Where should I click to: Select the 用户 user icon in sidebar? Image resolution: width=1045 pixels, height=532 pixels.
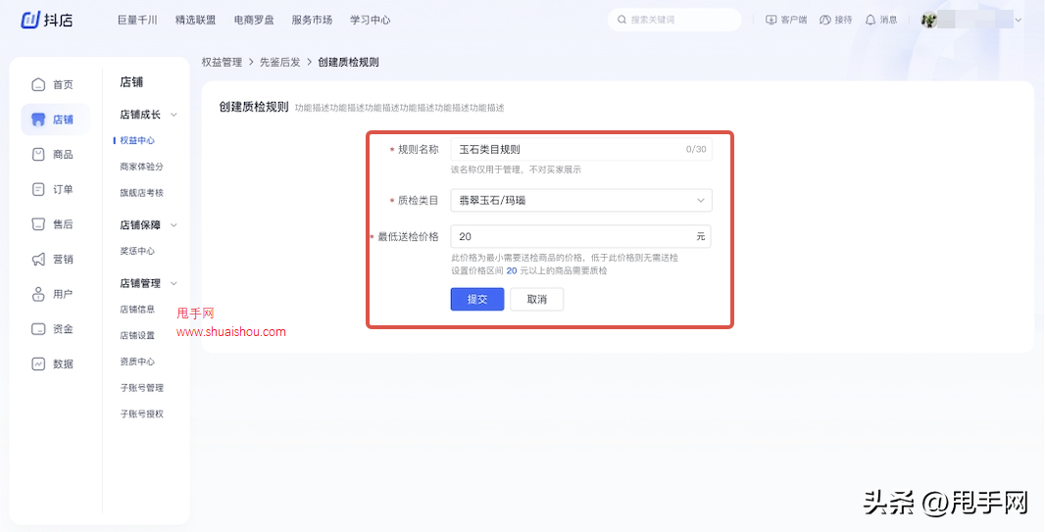38,294
